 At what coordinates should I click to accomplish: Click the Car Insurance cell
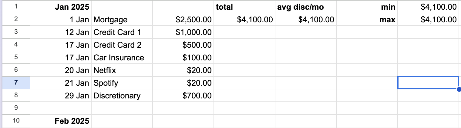point(122,58)
